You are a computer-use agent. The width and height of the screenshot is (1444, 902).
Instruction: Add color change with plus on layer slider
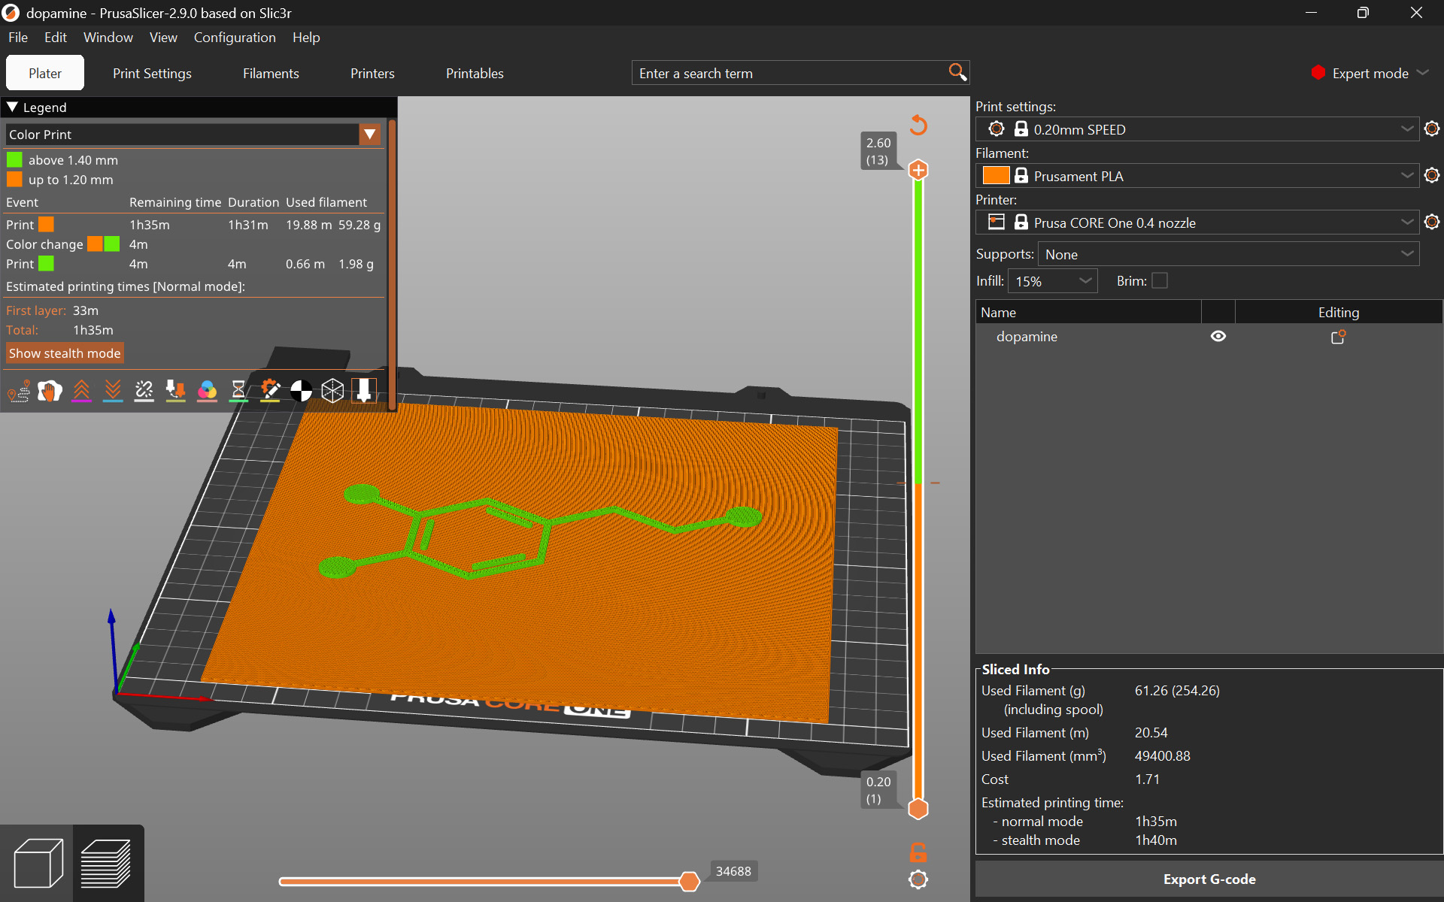(918, 171)
